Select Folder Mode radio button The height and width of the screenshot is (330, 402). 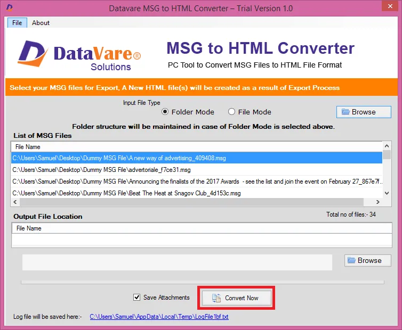165,112
